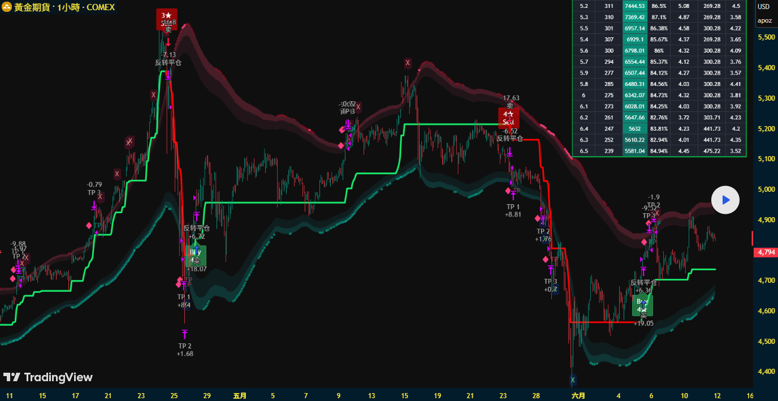Click table cell 6798.01
The image size is (778, 401).
(x=634, y=50)
